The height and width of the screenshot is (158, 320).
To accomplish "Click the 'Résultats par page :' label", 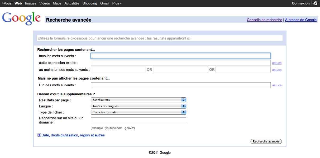I will click(x=55, y=100).
